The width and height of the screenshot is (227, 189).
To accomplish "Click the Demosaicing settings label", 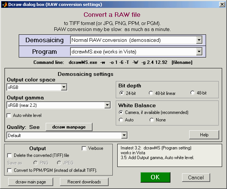I will (85, 74).
